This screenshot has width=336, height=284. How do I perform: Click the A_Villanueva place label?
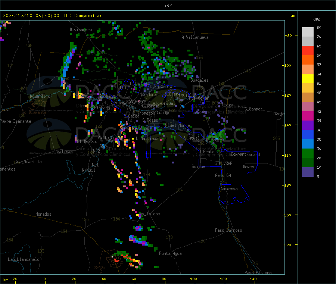(195, 37)
